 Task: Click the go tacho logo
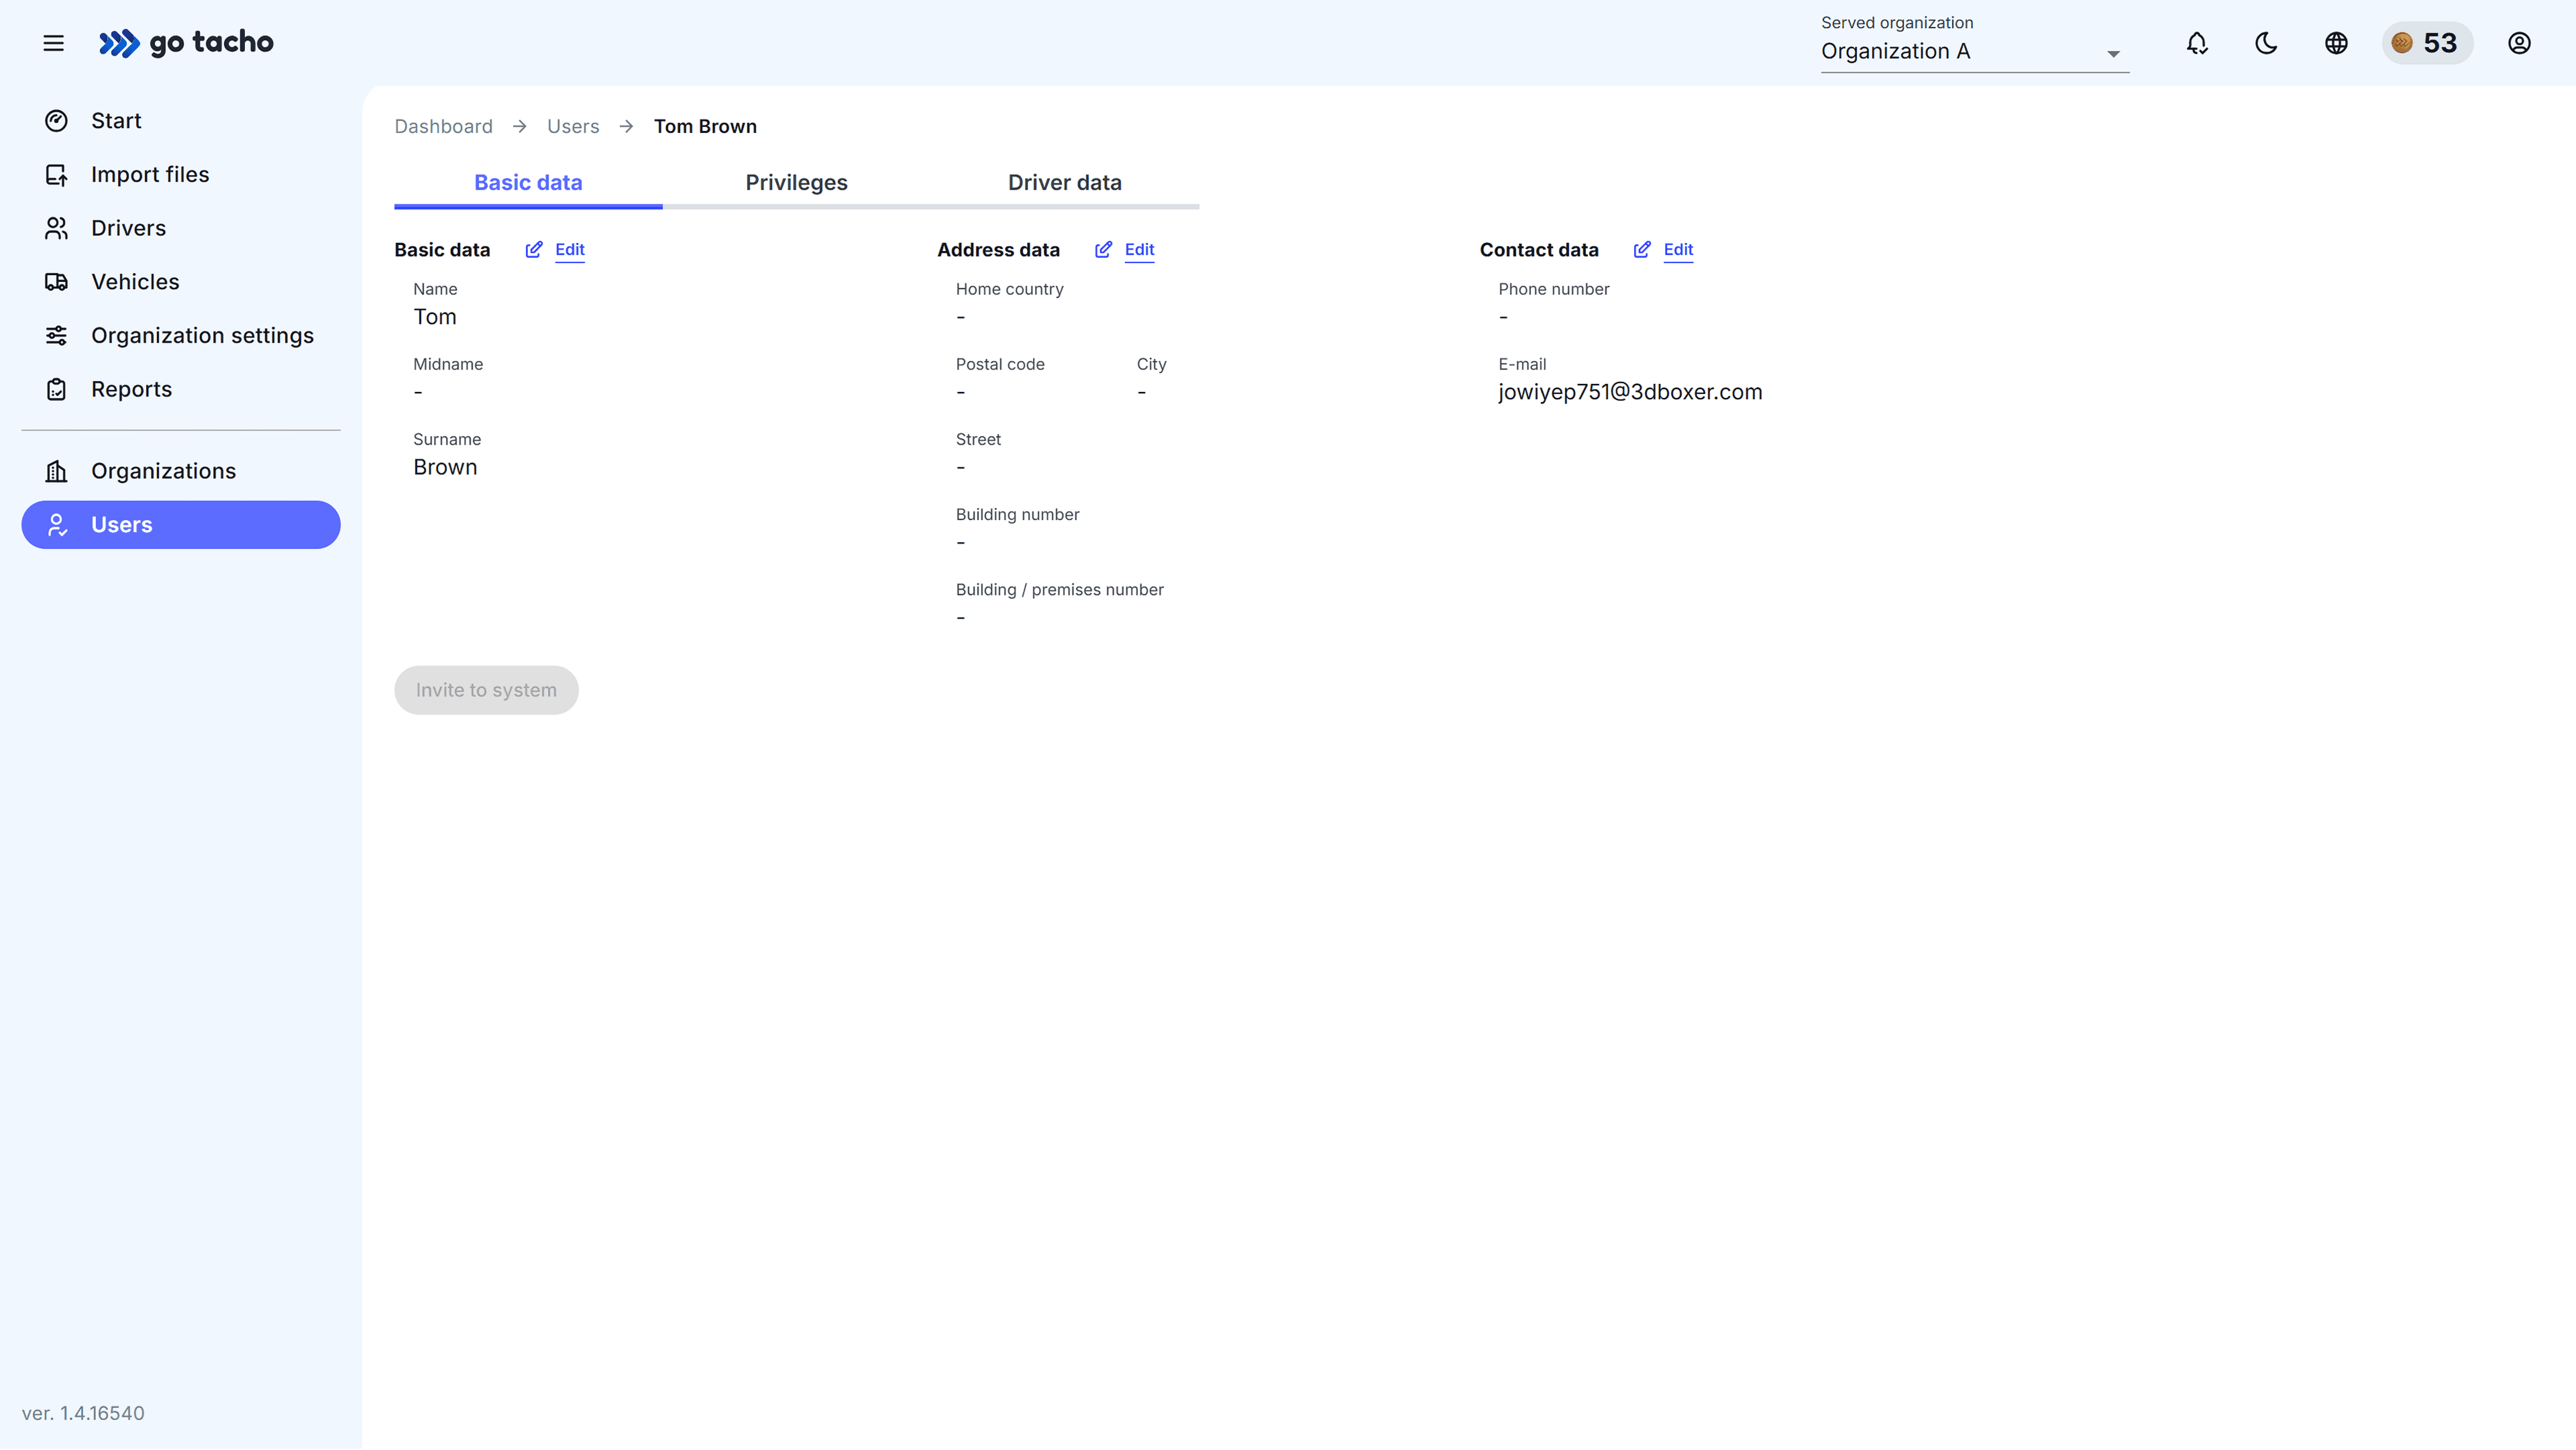[x=186, y=43]
